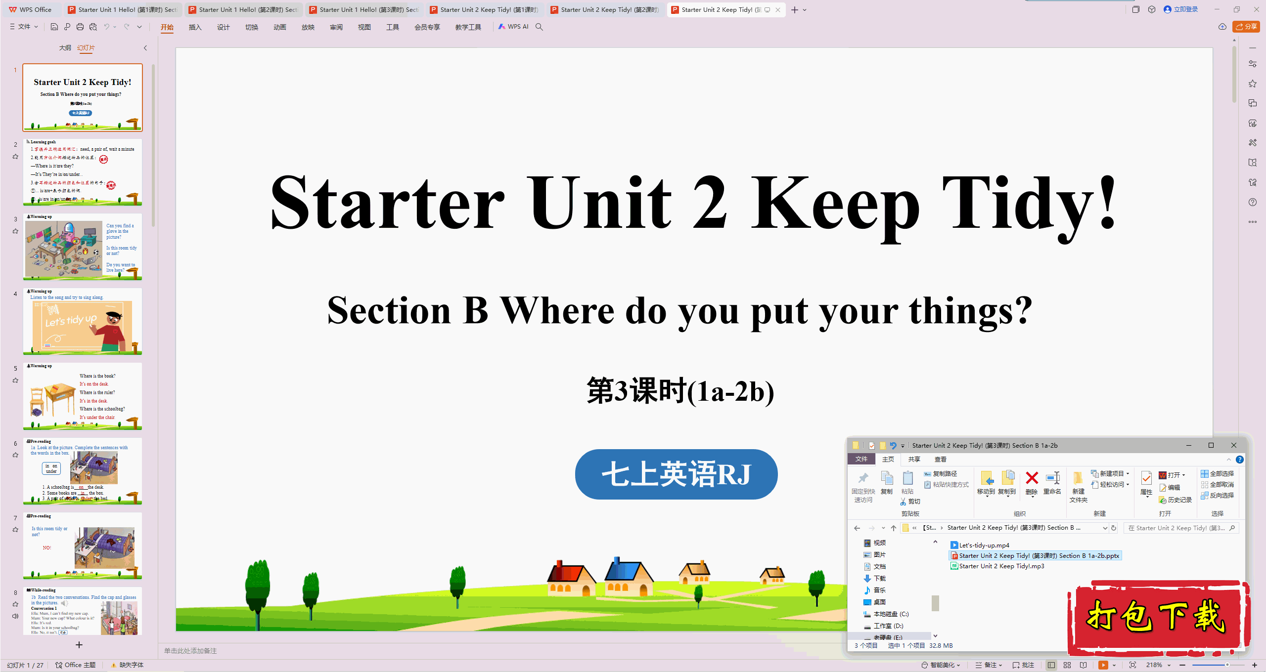
Task: Click the orange 分享 button
Action: 1246,27
